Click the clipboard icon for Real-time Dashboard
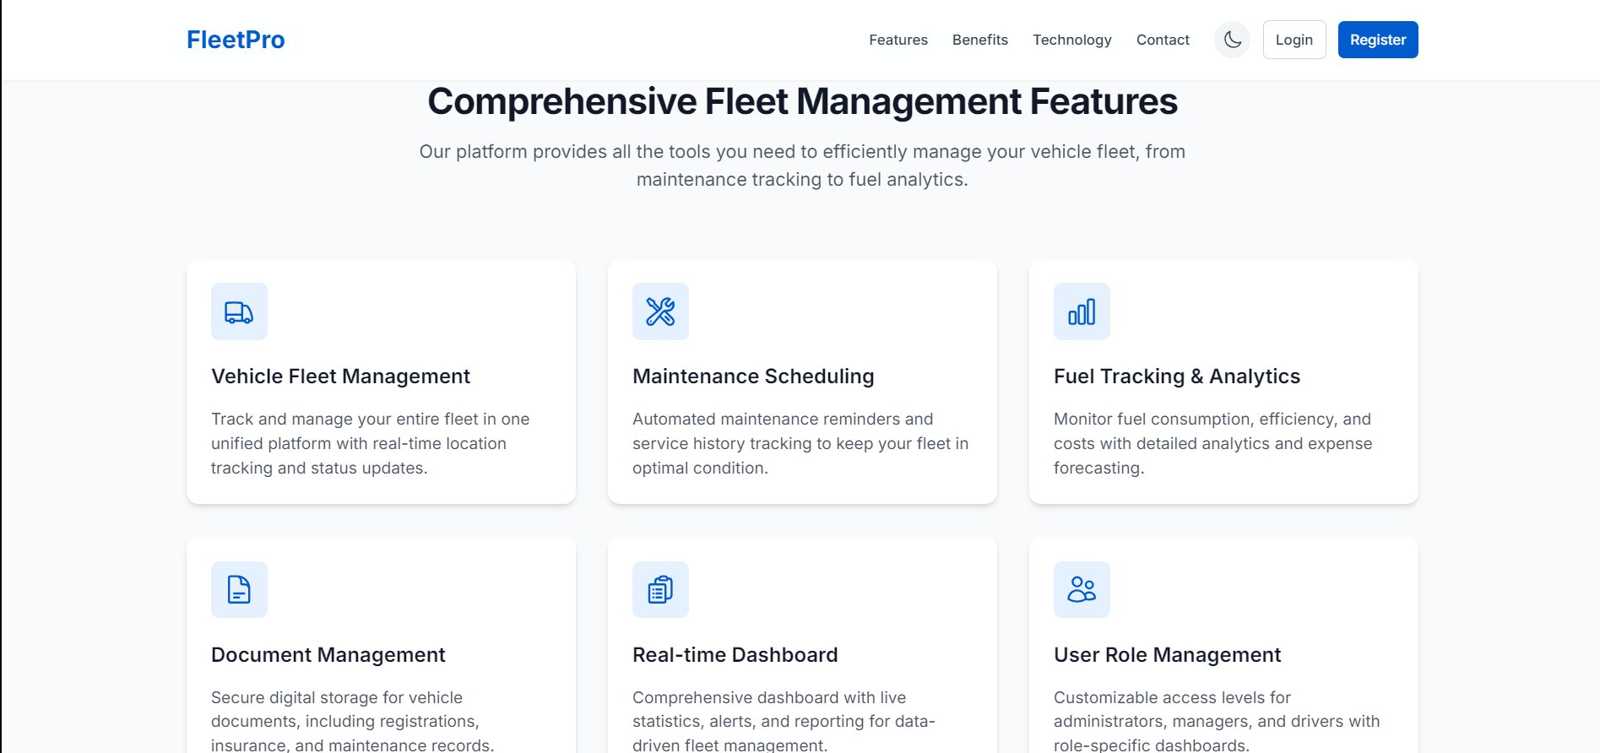The image size is (1600, 753). click(660, 589)
